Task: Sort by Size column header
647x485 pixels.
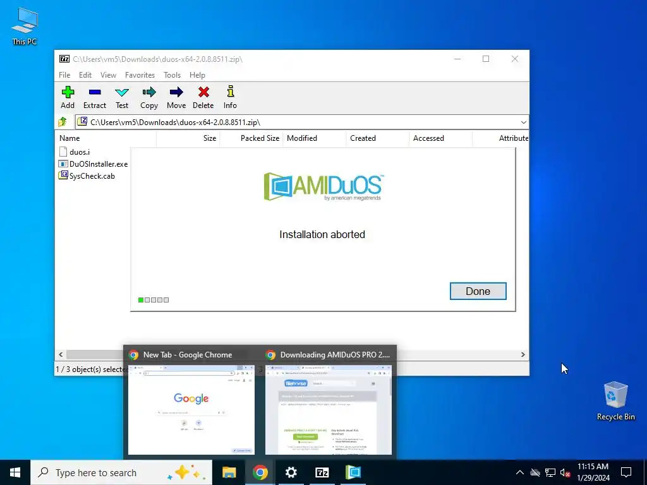Action: pos(188,138)
